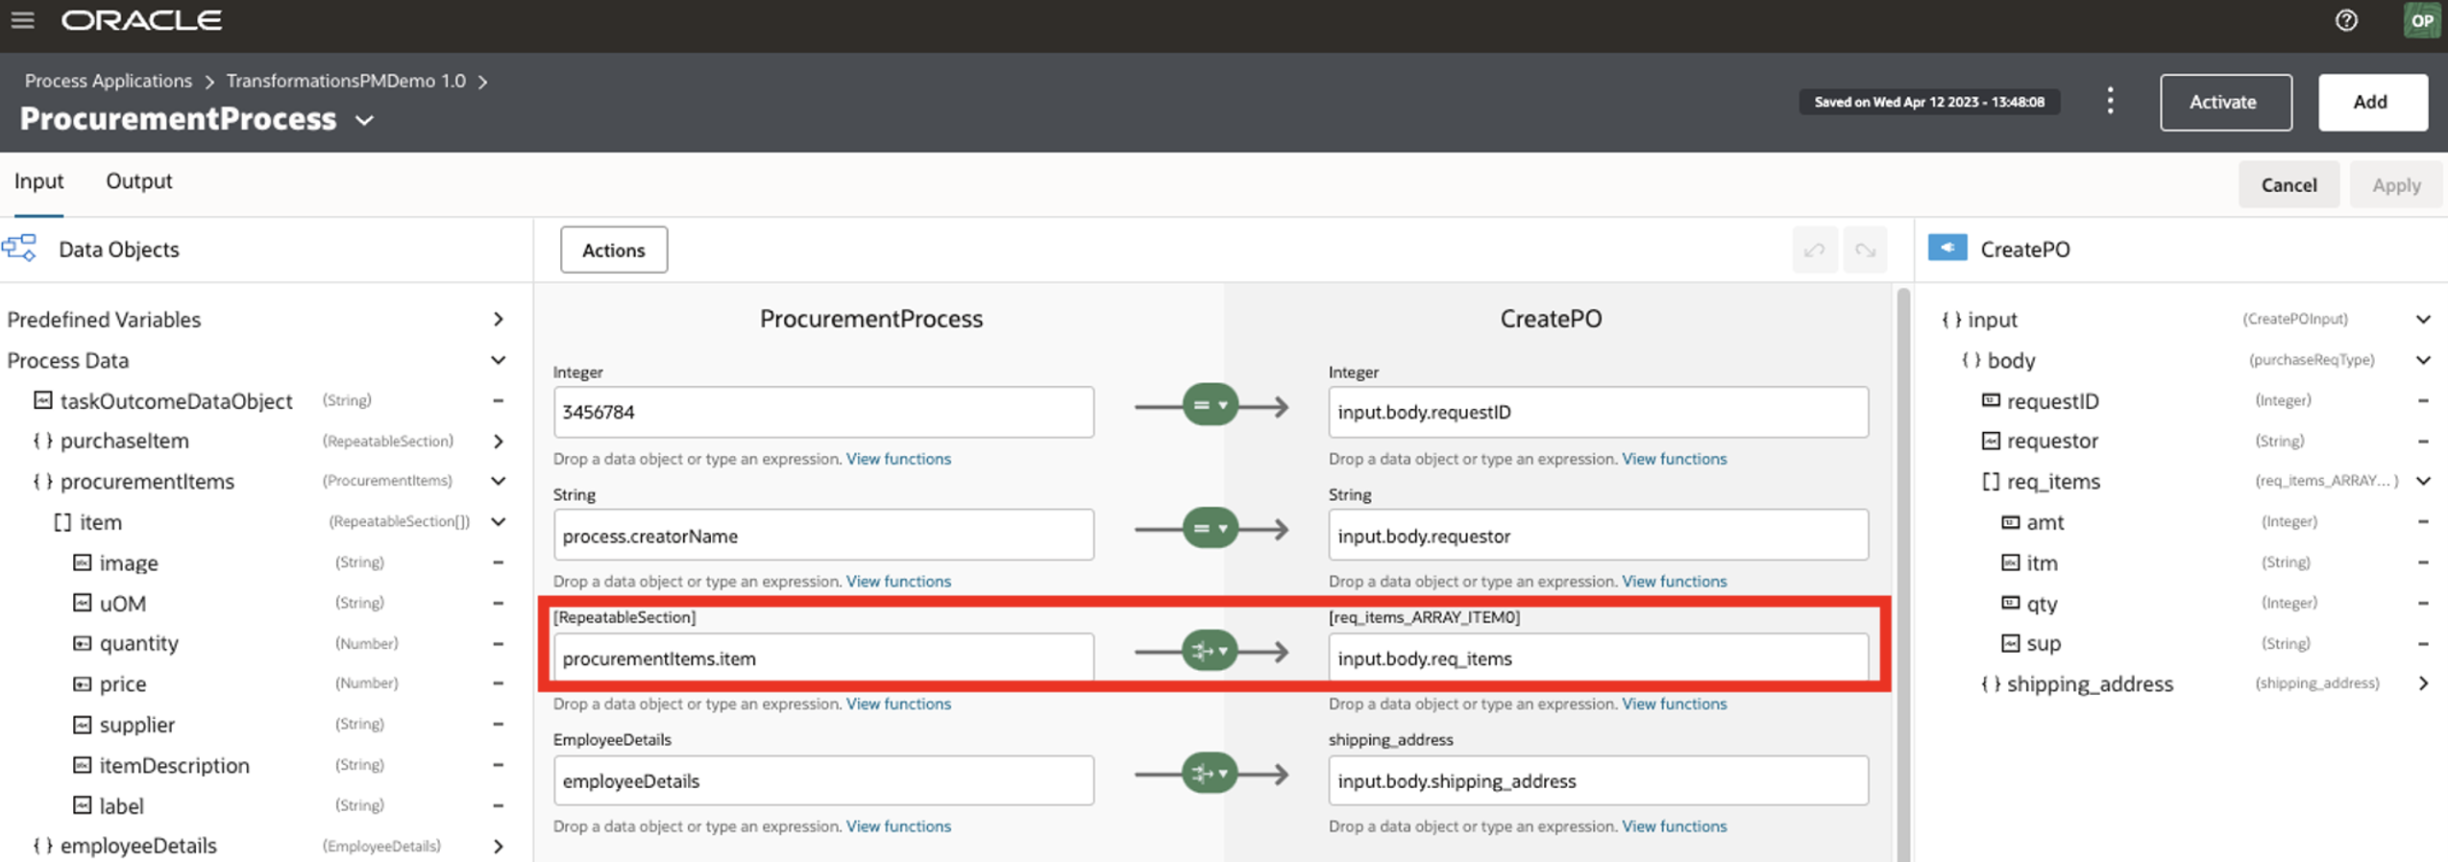Open the three-dot more options menu

coord(2110,101)
